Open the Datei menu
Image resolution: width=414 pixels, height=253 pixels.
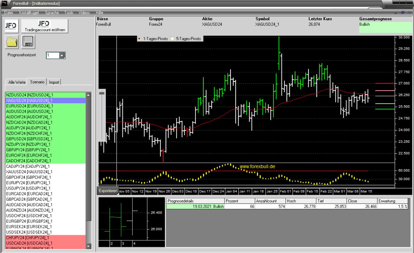(9, 13)
